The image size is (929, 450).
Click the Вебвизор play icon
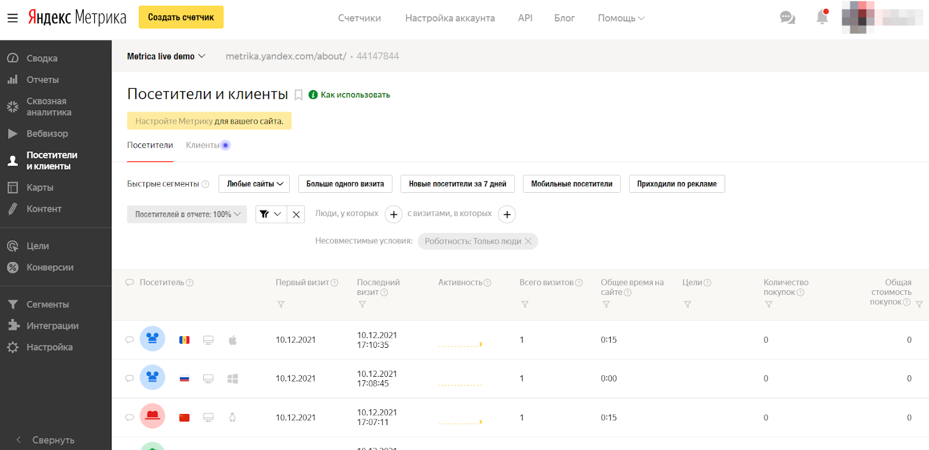coord(13,134)
